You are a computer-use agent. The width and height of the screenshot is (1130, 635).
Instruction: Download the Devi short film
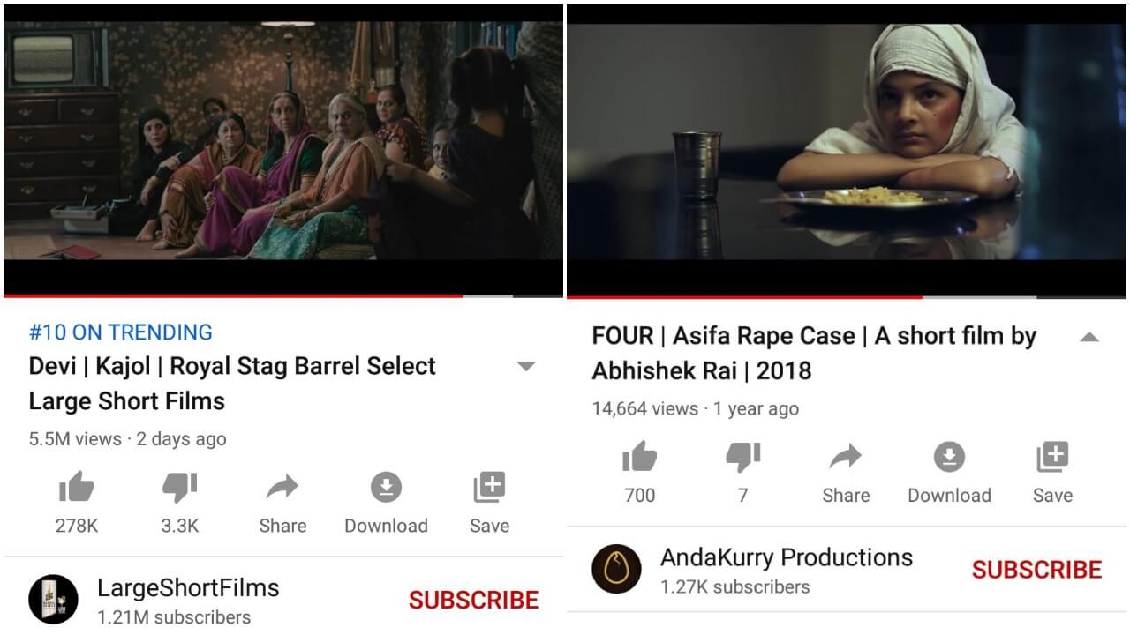386,503
